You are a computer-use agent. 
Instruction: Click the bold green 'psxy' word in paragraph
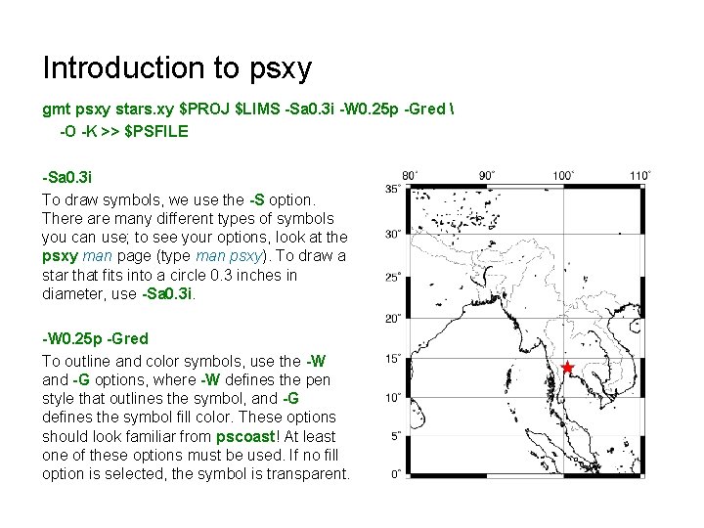pyautogui.click(x=61, y=256)
